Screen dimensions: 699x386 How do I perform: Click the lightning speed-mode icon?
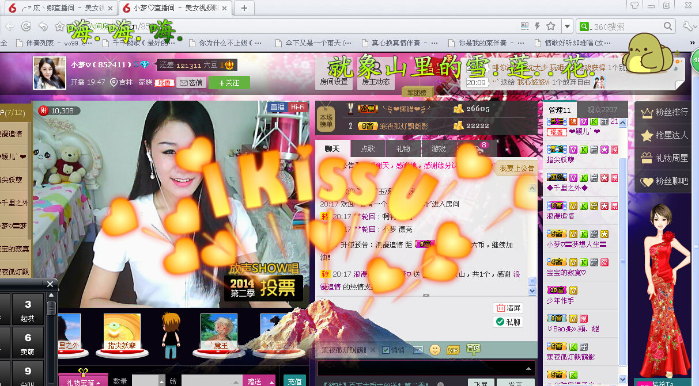coord(538,26)
